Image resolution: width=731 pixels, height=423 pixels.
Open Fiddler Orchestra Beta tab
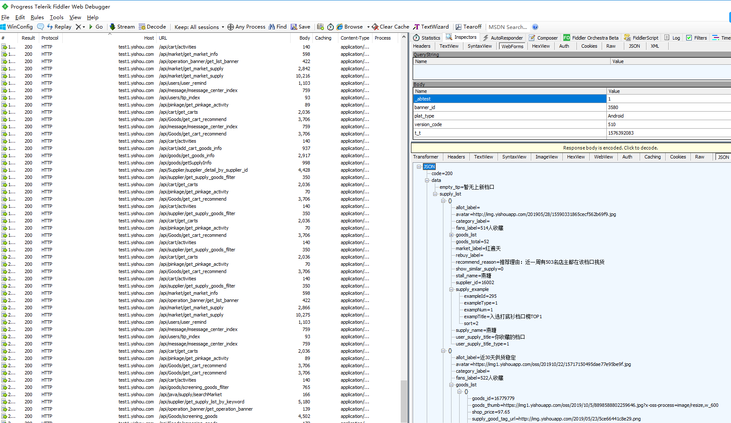click(591, 38)
